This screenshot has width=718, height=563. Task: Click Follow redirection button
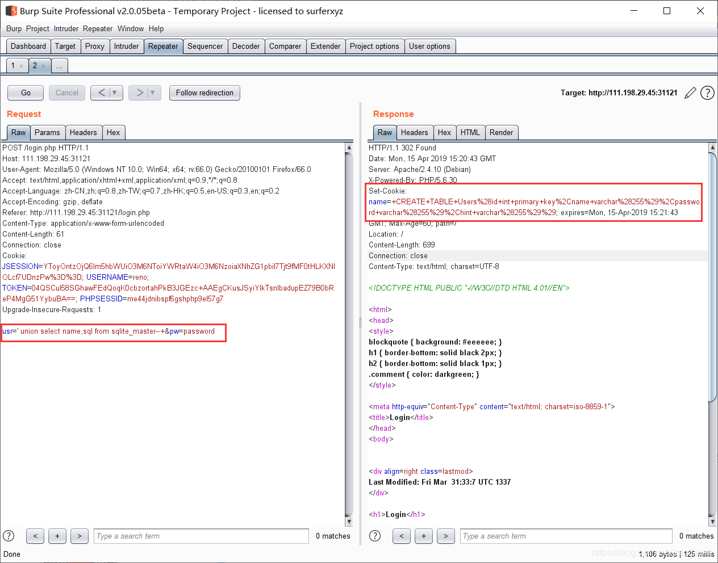tap(204, 93)
